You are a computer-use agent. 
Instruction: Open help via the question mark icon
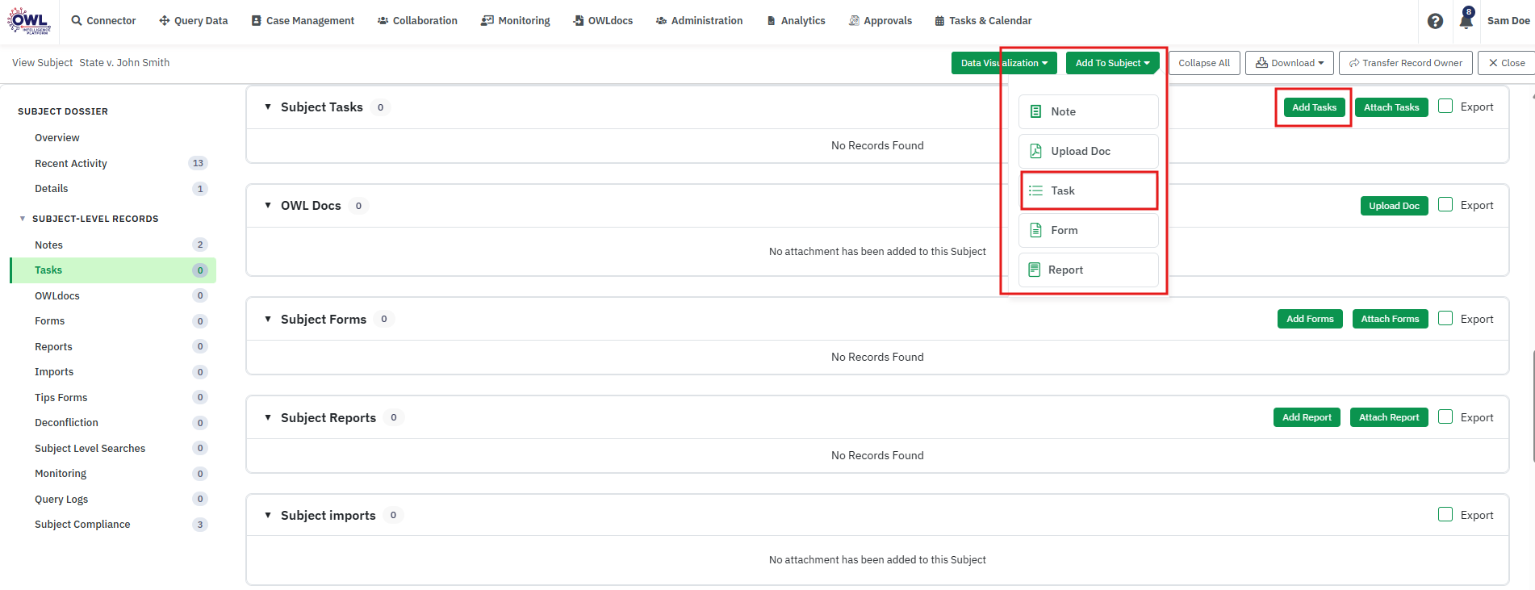tap(1435, 21)
